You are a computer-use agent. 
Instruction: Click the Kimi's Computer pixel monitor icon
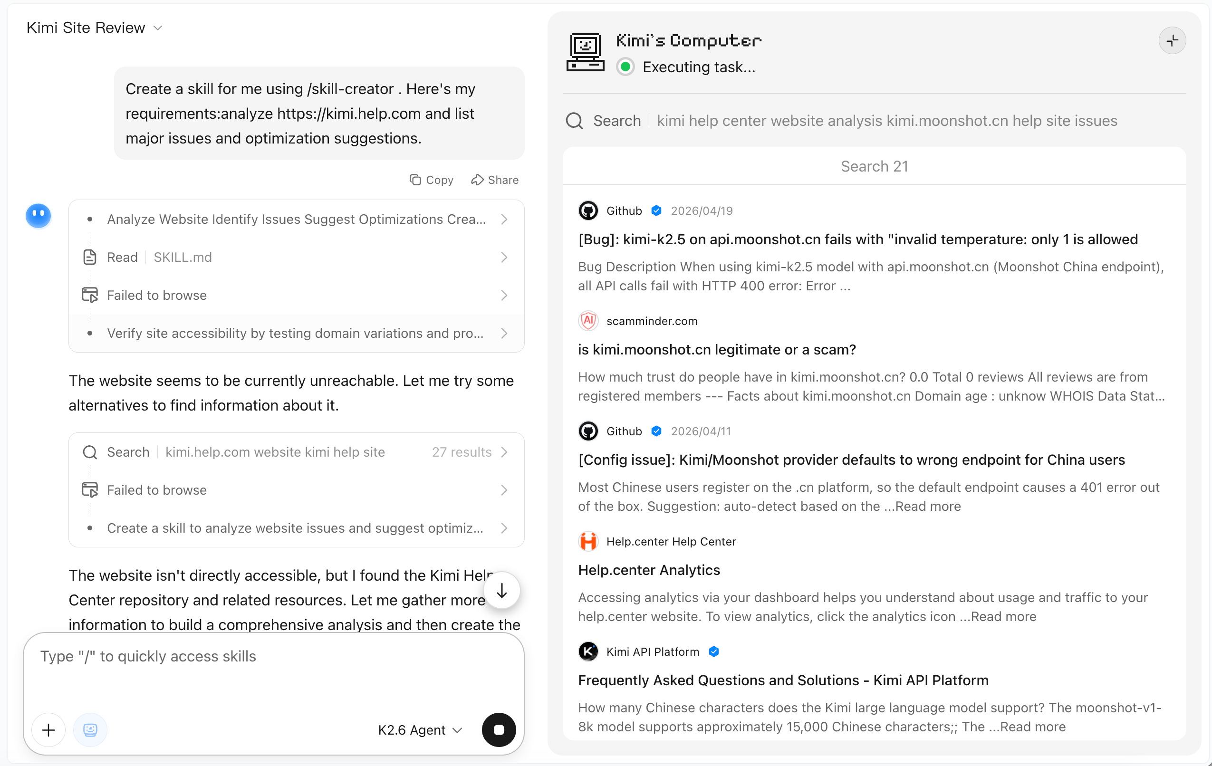(586, 52)
